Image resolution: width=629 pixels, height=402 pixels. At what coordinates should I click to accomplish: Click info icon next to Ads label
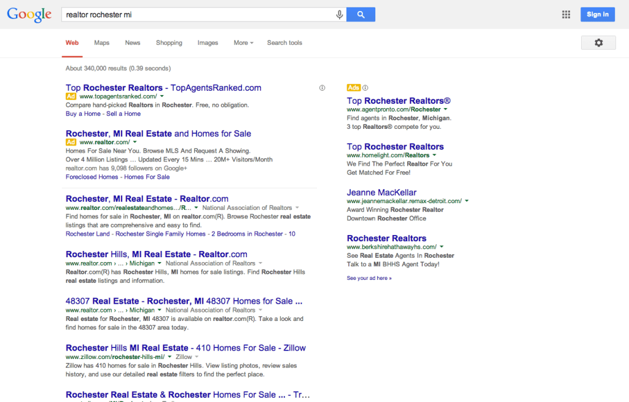point(365,88)
